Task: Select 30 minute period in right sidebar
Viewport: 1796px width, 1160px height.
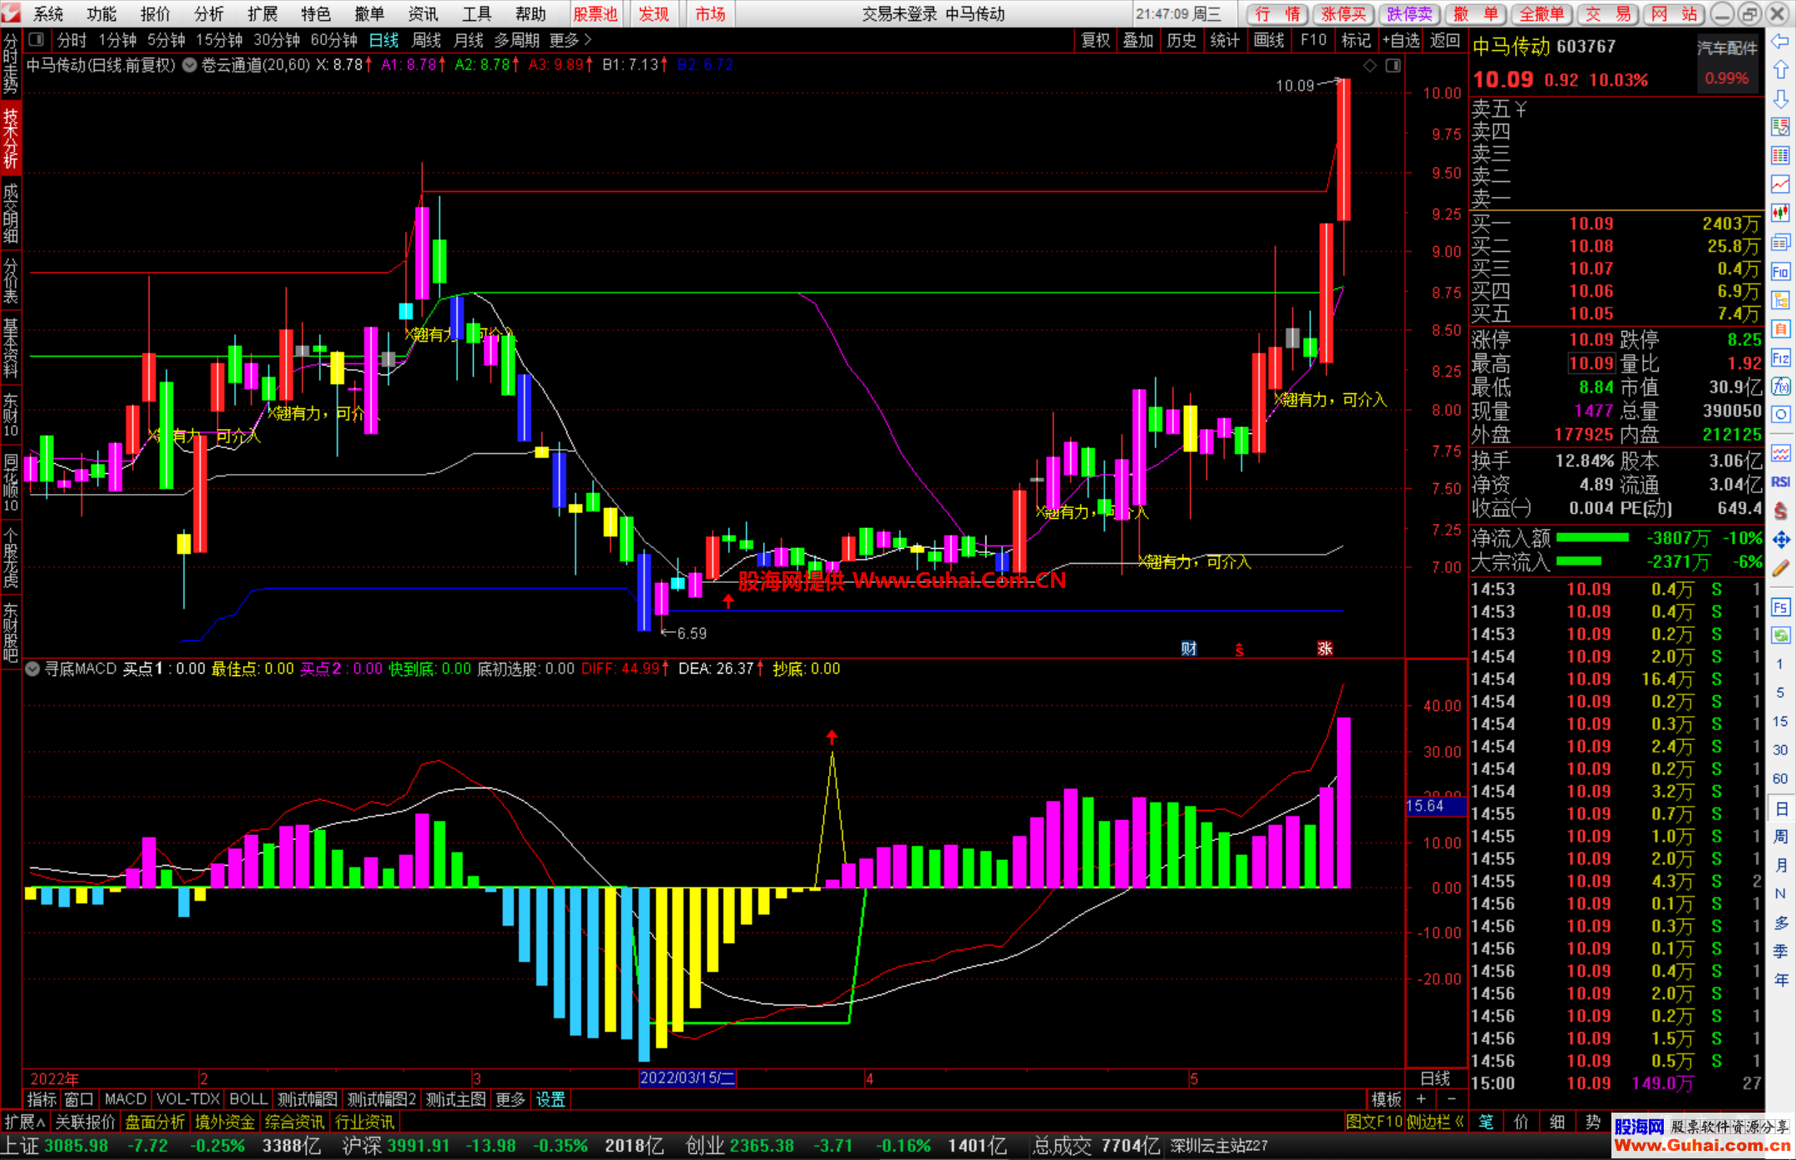Action: click(x=1780, y=750)
